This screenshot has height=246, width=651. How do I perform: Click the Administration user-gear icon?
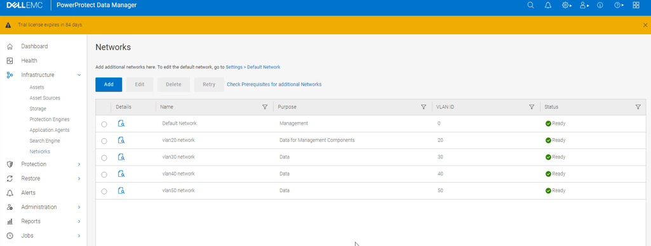tap(10, 207)
